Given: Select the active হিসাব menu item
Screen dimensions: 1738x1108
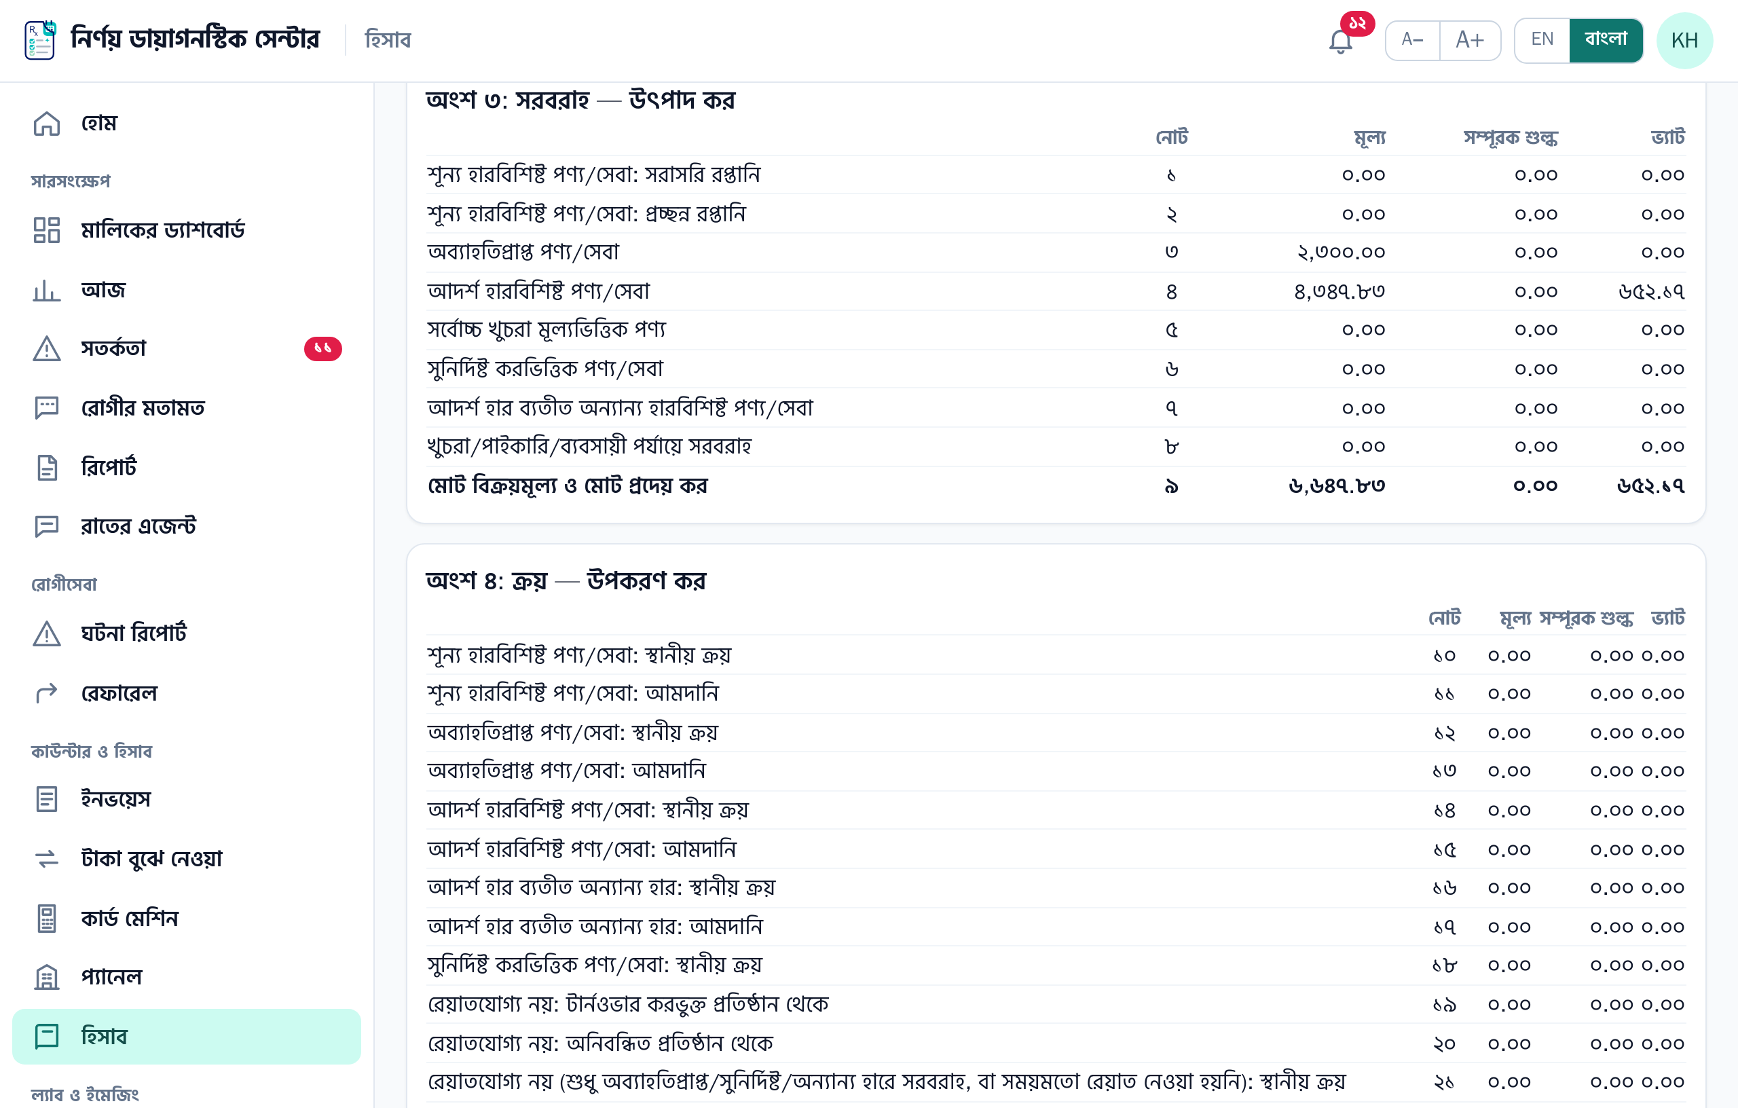Looking at the screenshot, I should (x=187, y=1037).
